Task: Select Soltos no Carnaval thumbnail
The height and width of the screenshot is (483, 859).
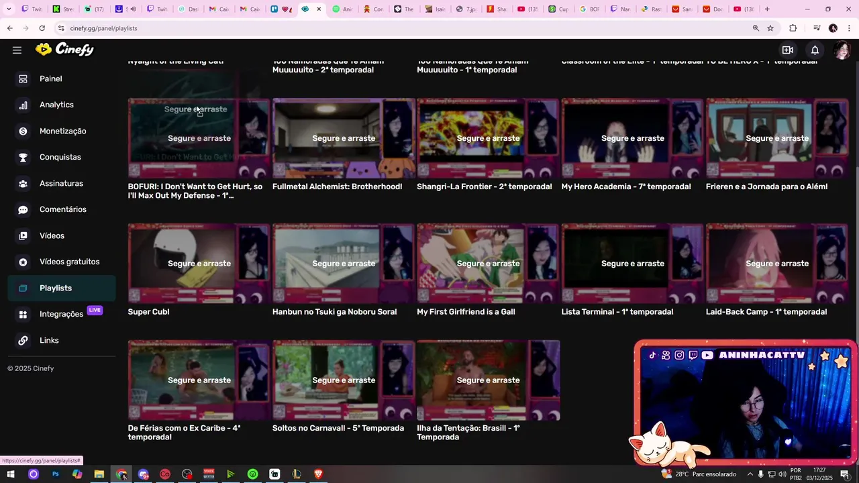Action: point(344,380)
